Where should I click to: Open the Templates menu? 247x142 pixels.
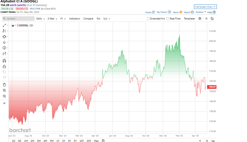coord(189,19)
